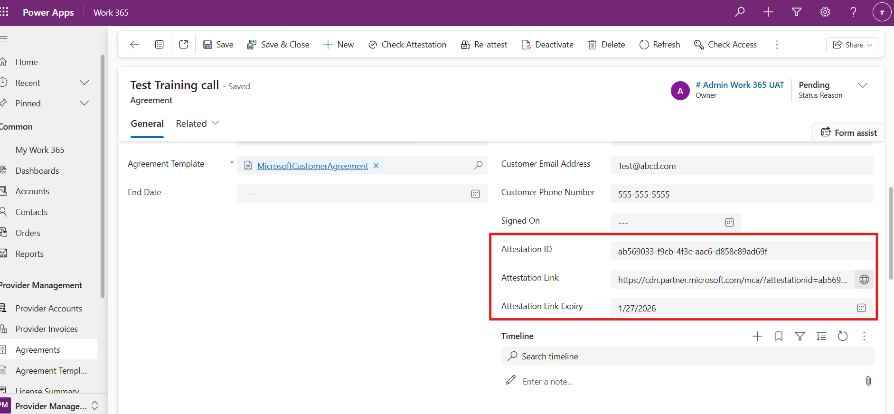Image resolution: width=894 pixels, height=414 pixels.
Task: Open timeline more options ellipsis
Action: point(864,336)
